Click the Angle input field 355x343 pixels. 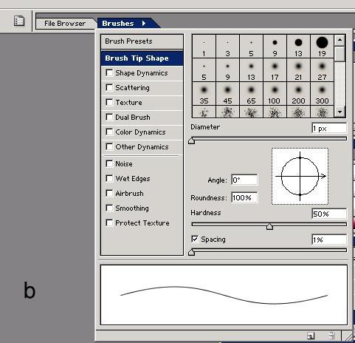click(244, 180)
